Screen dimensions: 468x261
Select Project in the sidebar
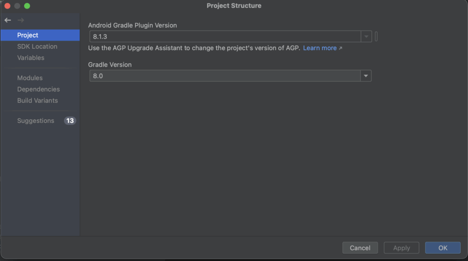tap(27, 35)
